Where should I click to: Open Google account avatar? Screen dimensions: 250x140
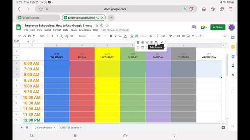pos(232,27)
